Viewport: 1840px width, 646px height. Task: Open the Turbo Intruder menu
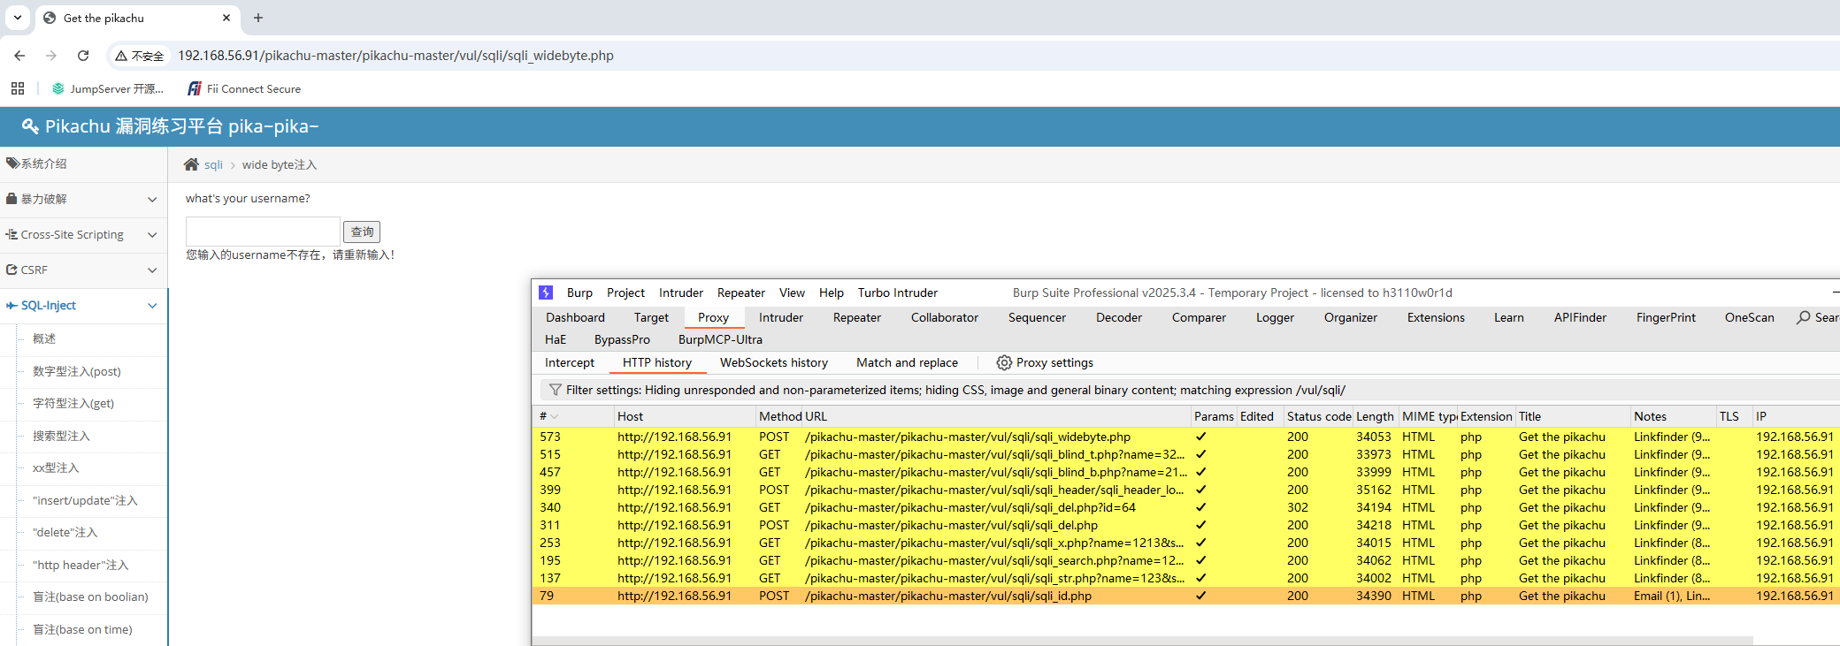coord(897,293)
